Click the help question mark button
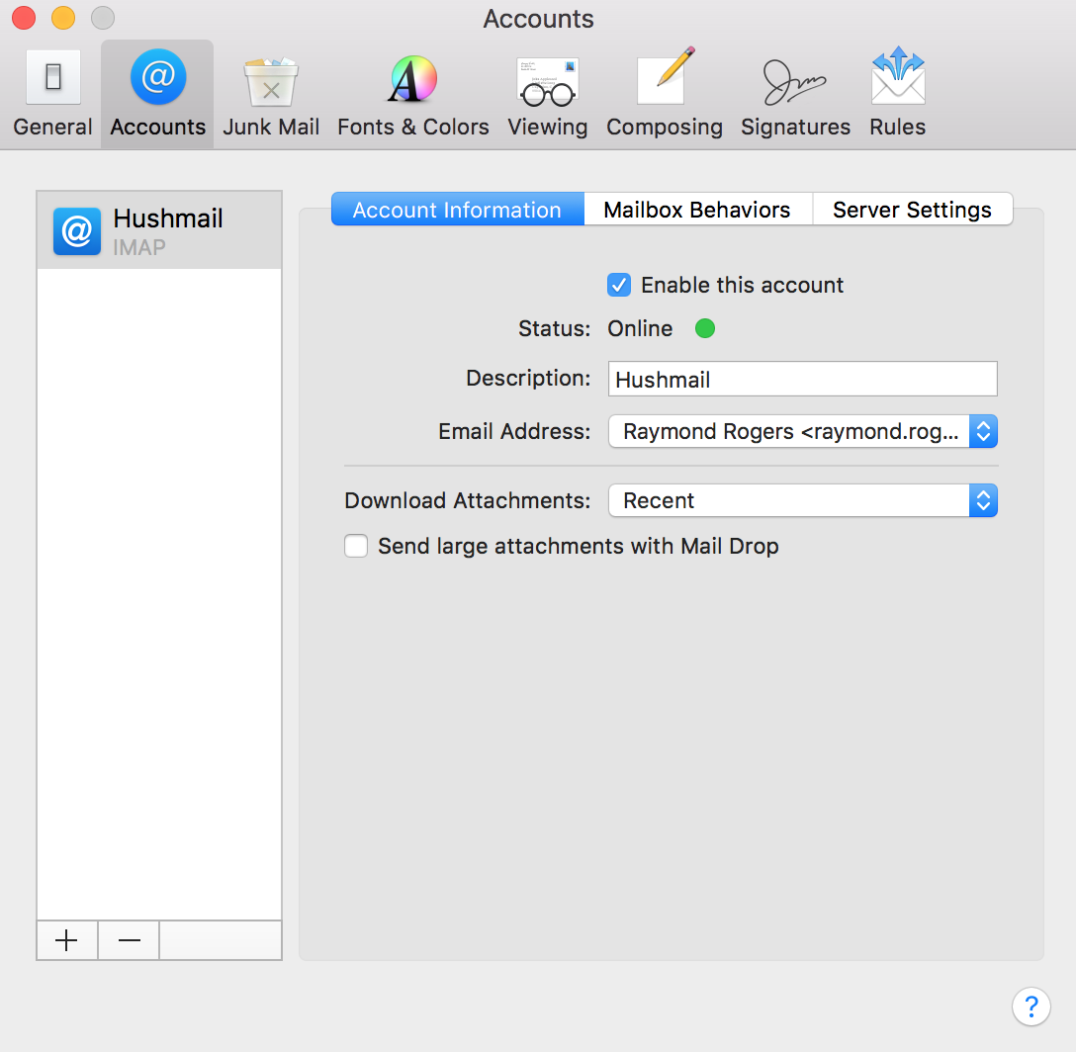Viewport: 1076px width, 1052px height. coord(1031,1007)
